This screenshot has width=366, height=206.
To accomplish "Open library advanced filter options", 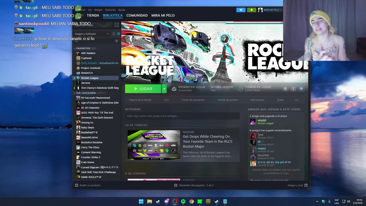I will tap(117, 41).
